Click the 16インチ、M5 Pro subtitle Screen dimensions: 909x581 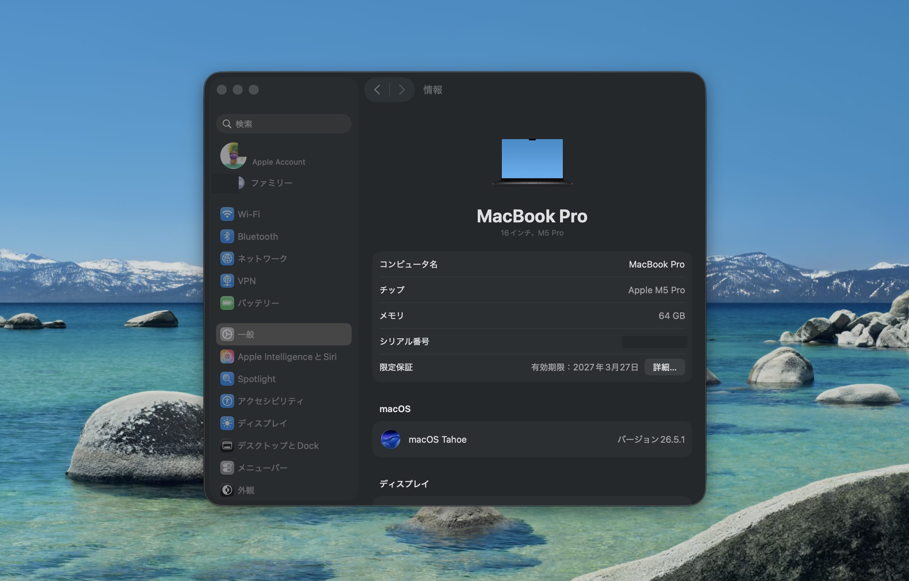(x=532, y=233)
